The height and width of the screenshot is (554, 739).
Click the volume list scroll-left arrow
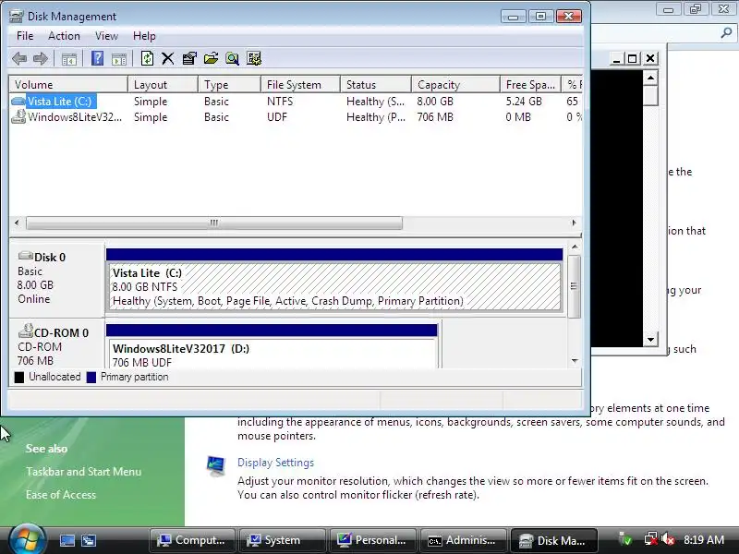pyautogui.click(x=17, y=223)
